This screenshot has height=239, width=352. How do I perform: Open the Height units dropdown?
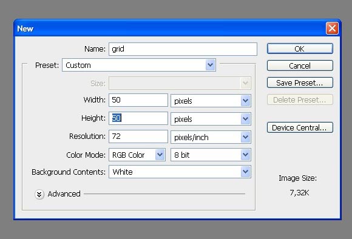(x=211, y=119)
